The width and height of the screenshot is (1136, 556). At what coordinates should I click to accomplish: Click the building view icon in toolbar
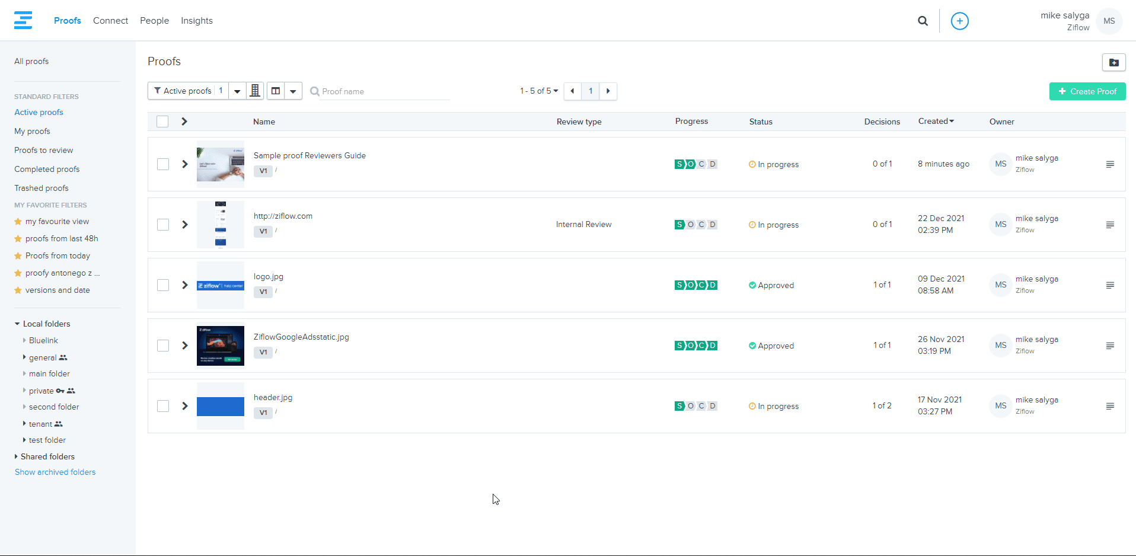pos(255,91)
